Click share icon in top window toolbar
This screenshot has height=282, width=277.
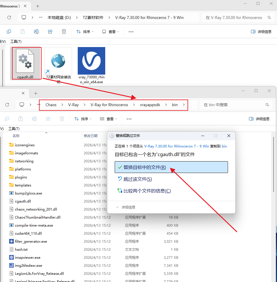50,32
